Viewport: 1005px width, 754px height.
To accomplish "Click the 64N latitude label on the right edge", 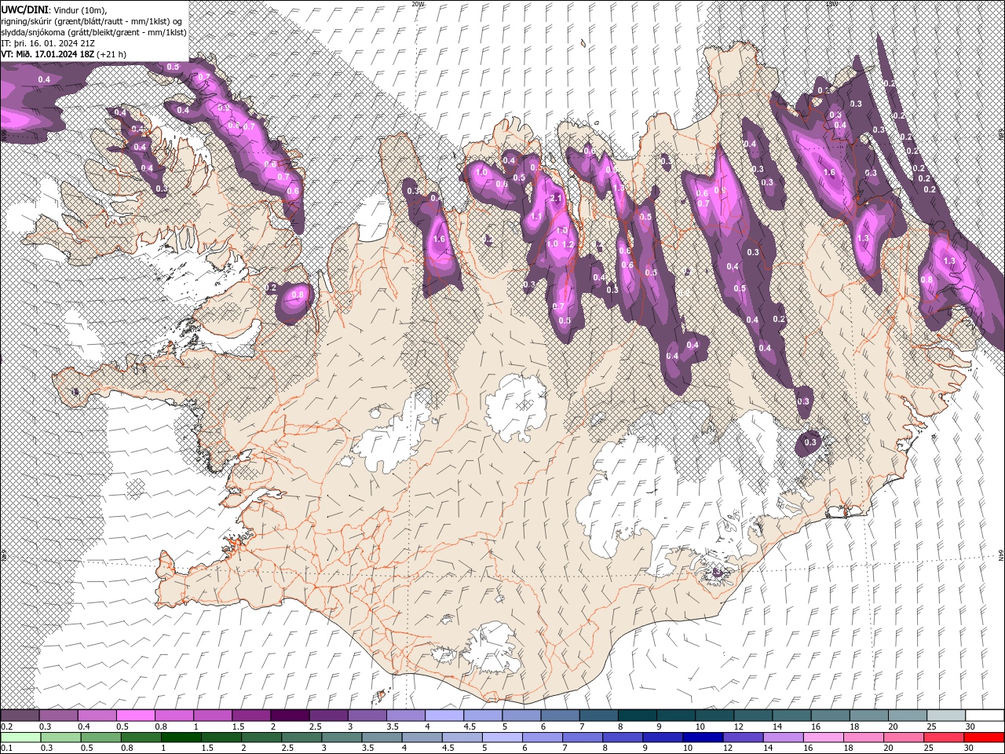I will 1001,555.
